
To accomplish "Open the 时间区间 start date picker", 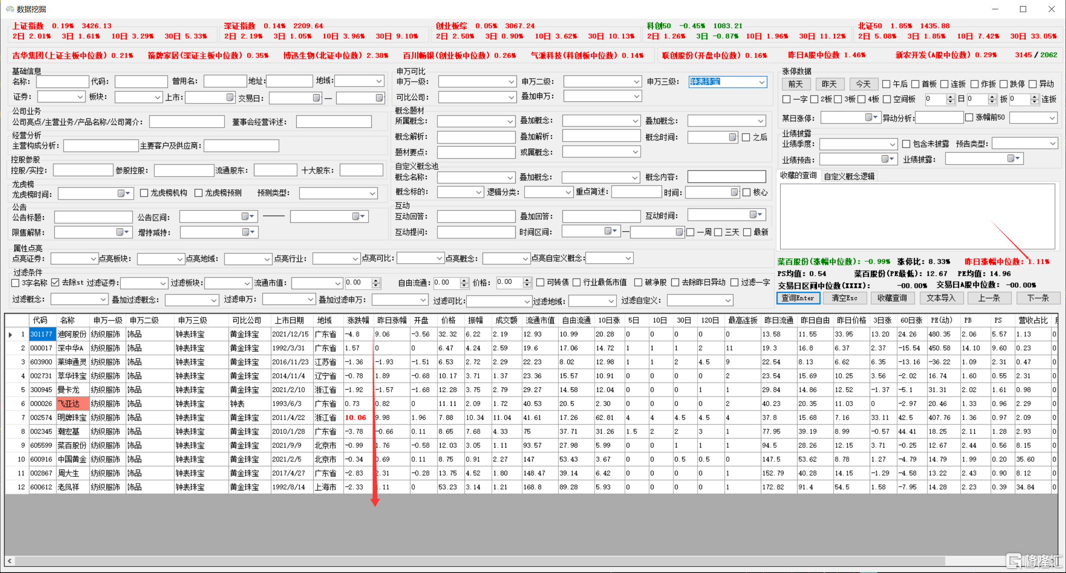I will coord(611,231).
